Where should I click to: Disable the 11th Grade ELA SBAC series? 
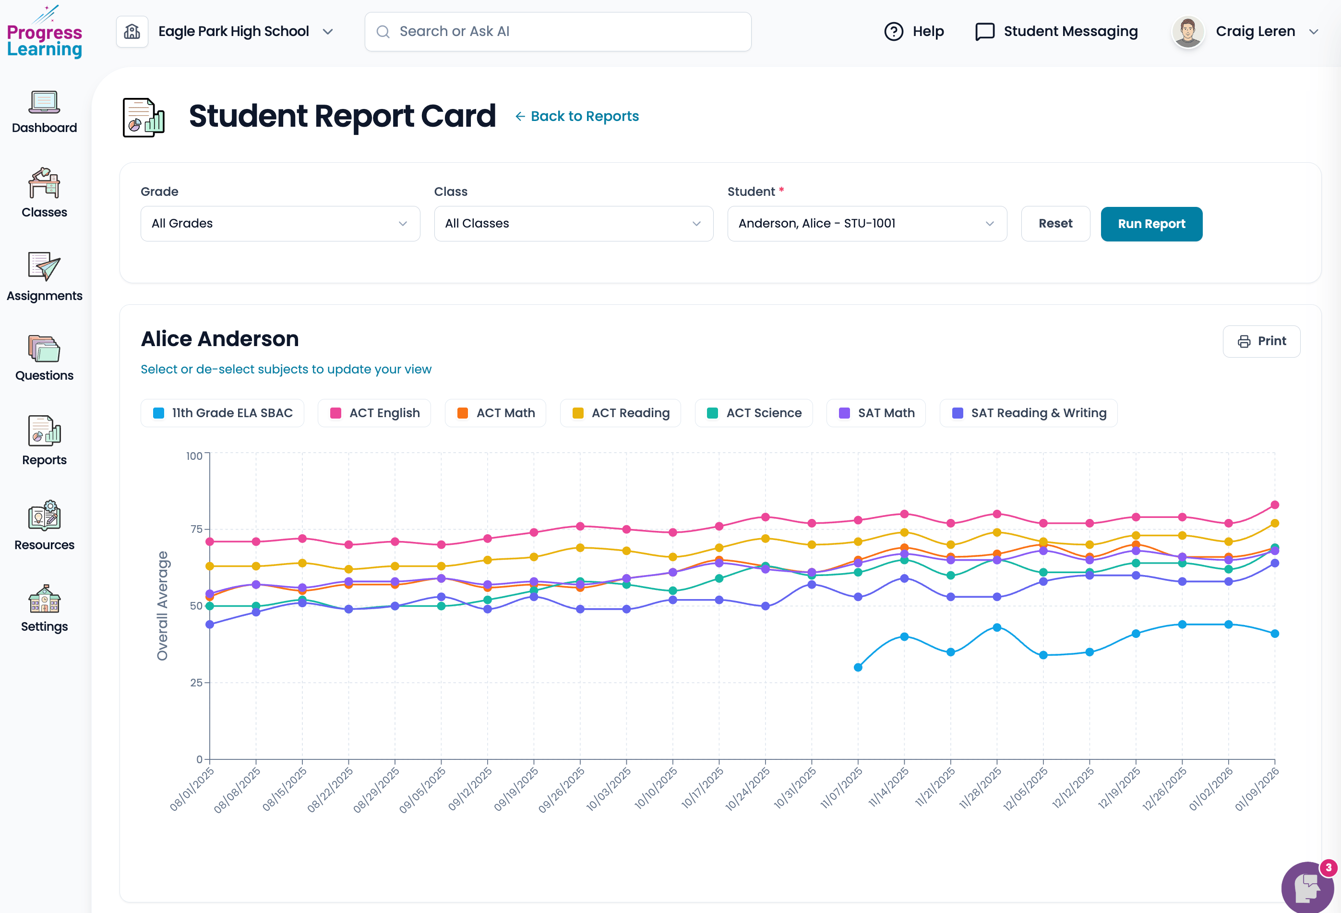222,413
